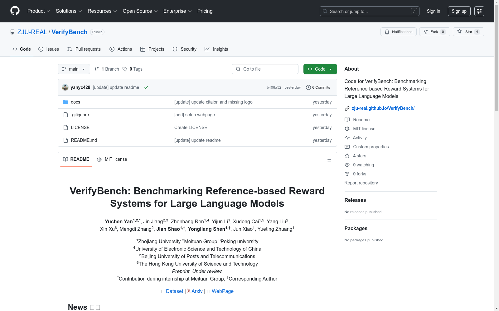Open the Readme link in About
This screenshot has height=311, width=499.
pos(357,120)
